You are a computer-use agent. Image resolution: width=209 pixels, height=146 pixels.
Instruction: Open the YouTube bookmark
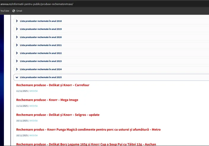[x=5, y=11]
